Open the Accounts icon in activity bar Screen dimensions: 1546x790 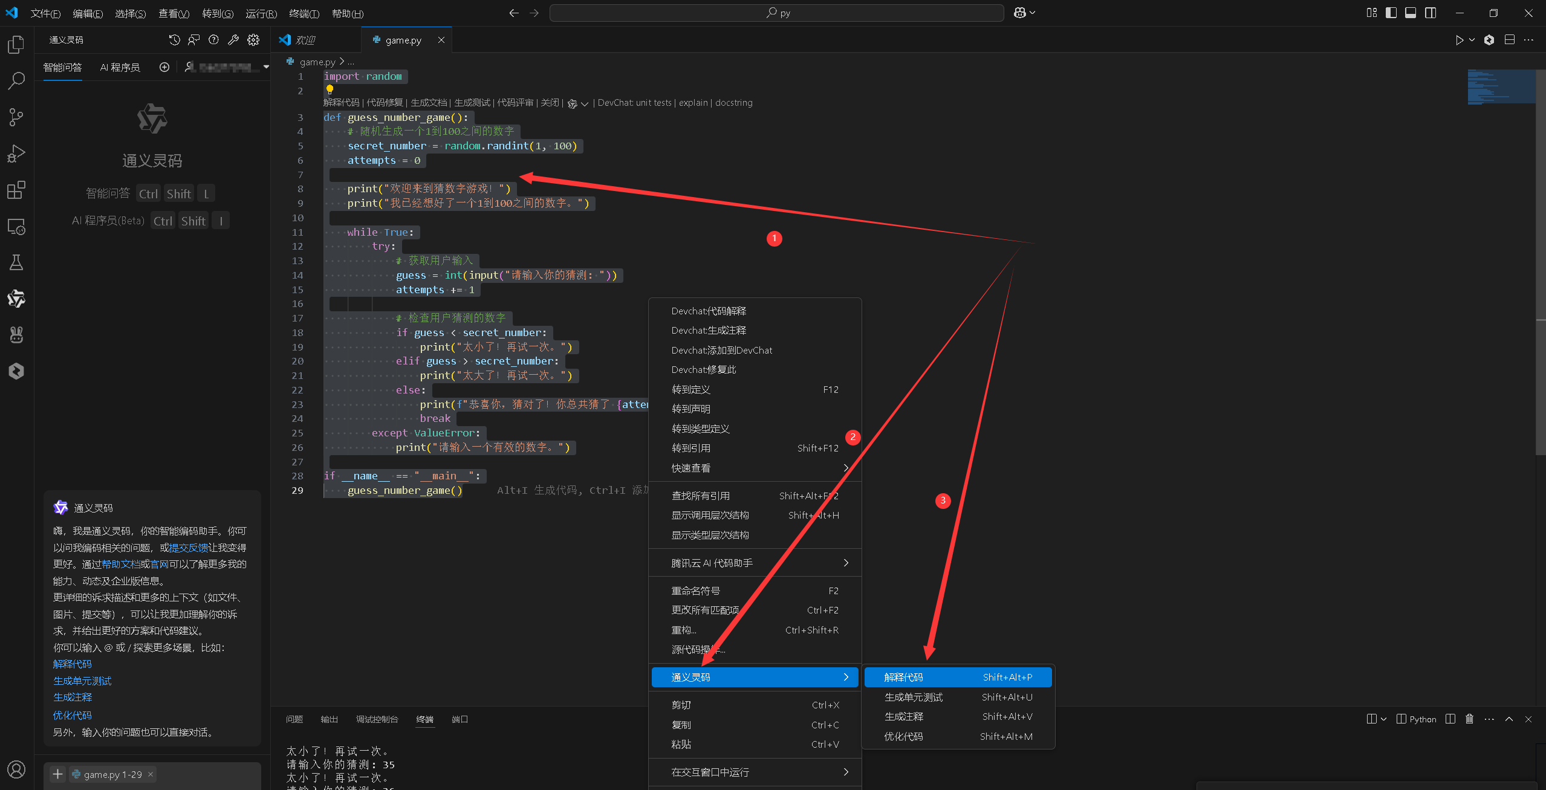16,769
